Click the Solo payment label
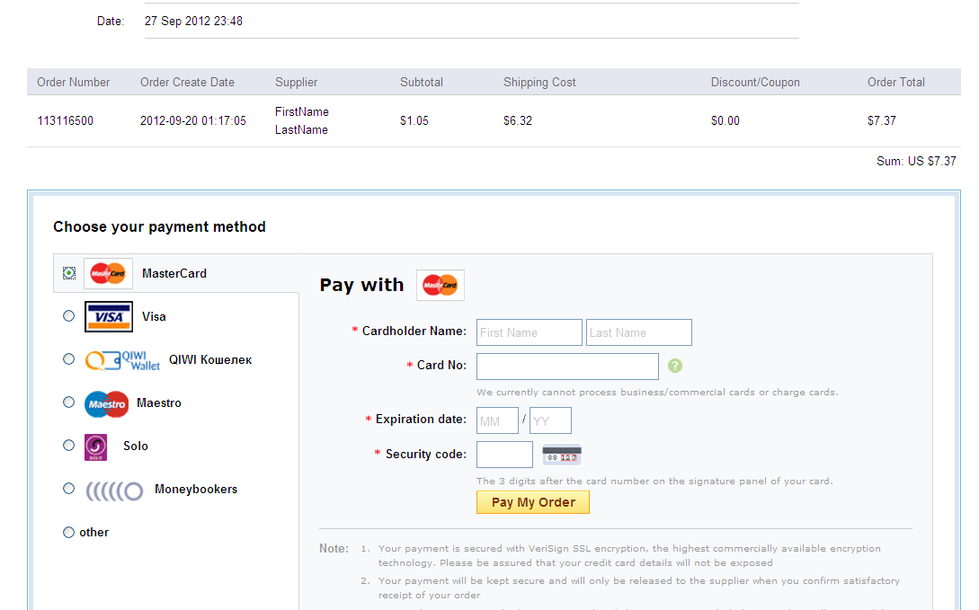979x610 pixels. (136, 446)
